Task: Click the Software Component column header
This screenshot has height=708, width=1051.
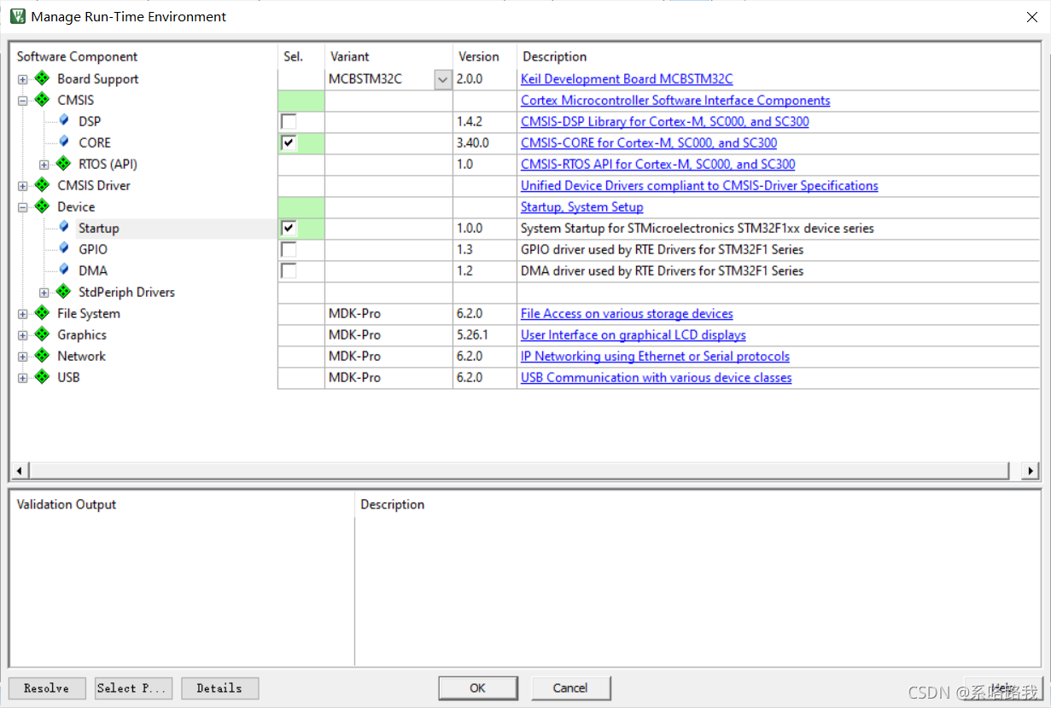Action: (77, 56)
